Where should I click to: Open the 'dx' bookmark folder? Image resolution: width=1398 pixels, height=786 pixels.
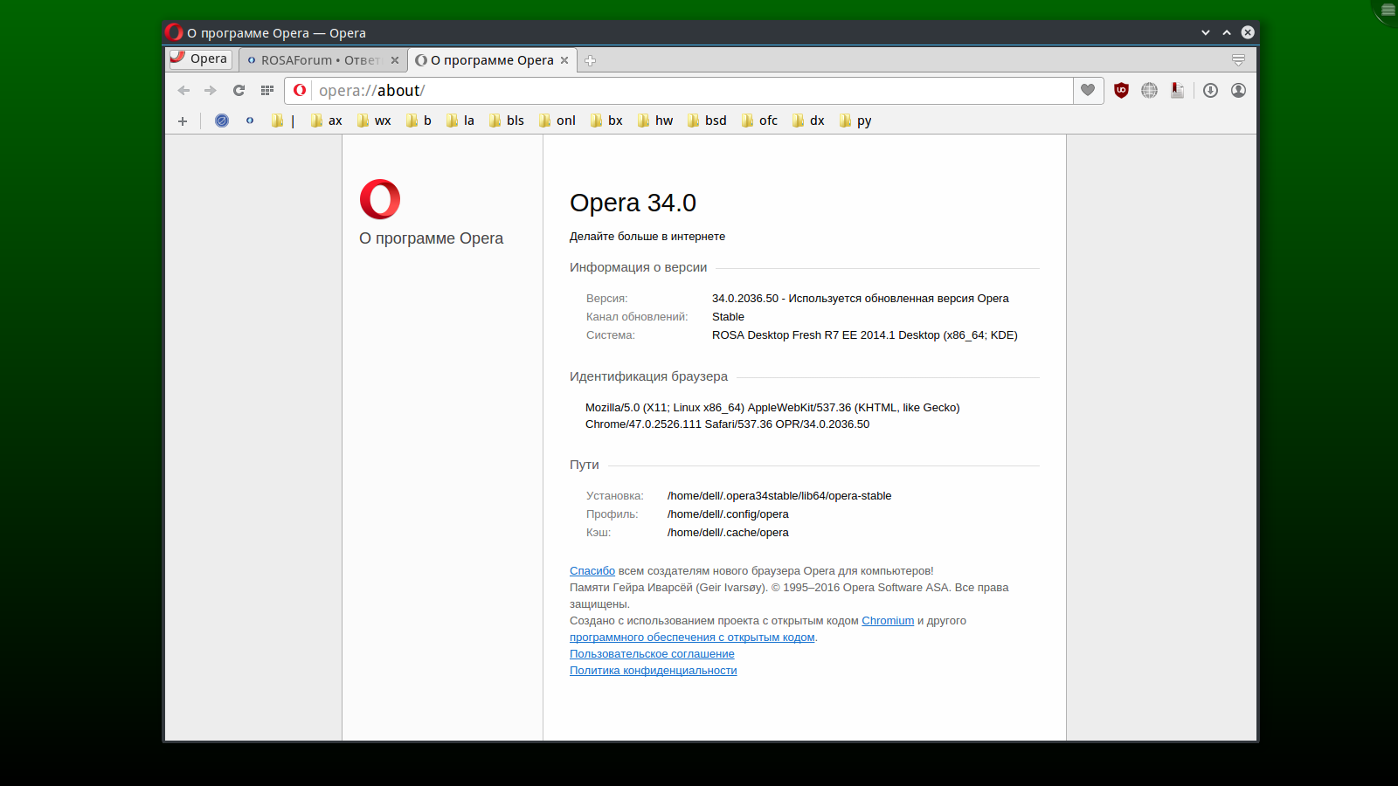pos(808,121)
